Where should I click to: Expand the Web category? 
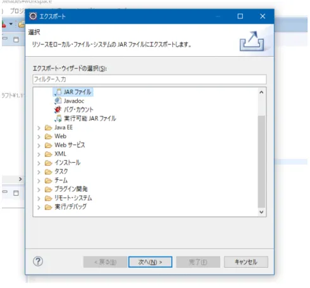pyautogui.click(x=39, y=137)
